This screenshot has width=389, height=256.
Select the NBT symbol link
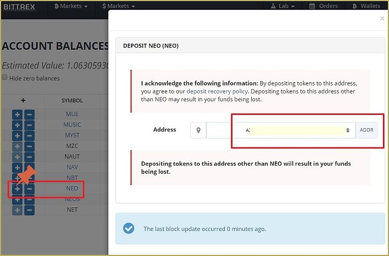click(72, 178)
